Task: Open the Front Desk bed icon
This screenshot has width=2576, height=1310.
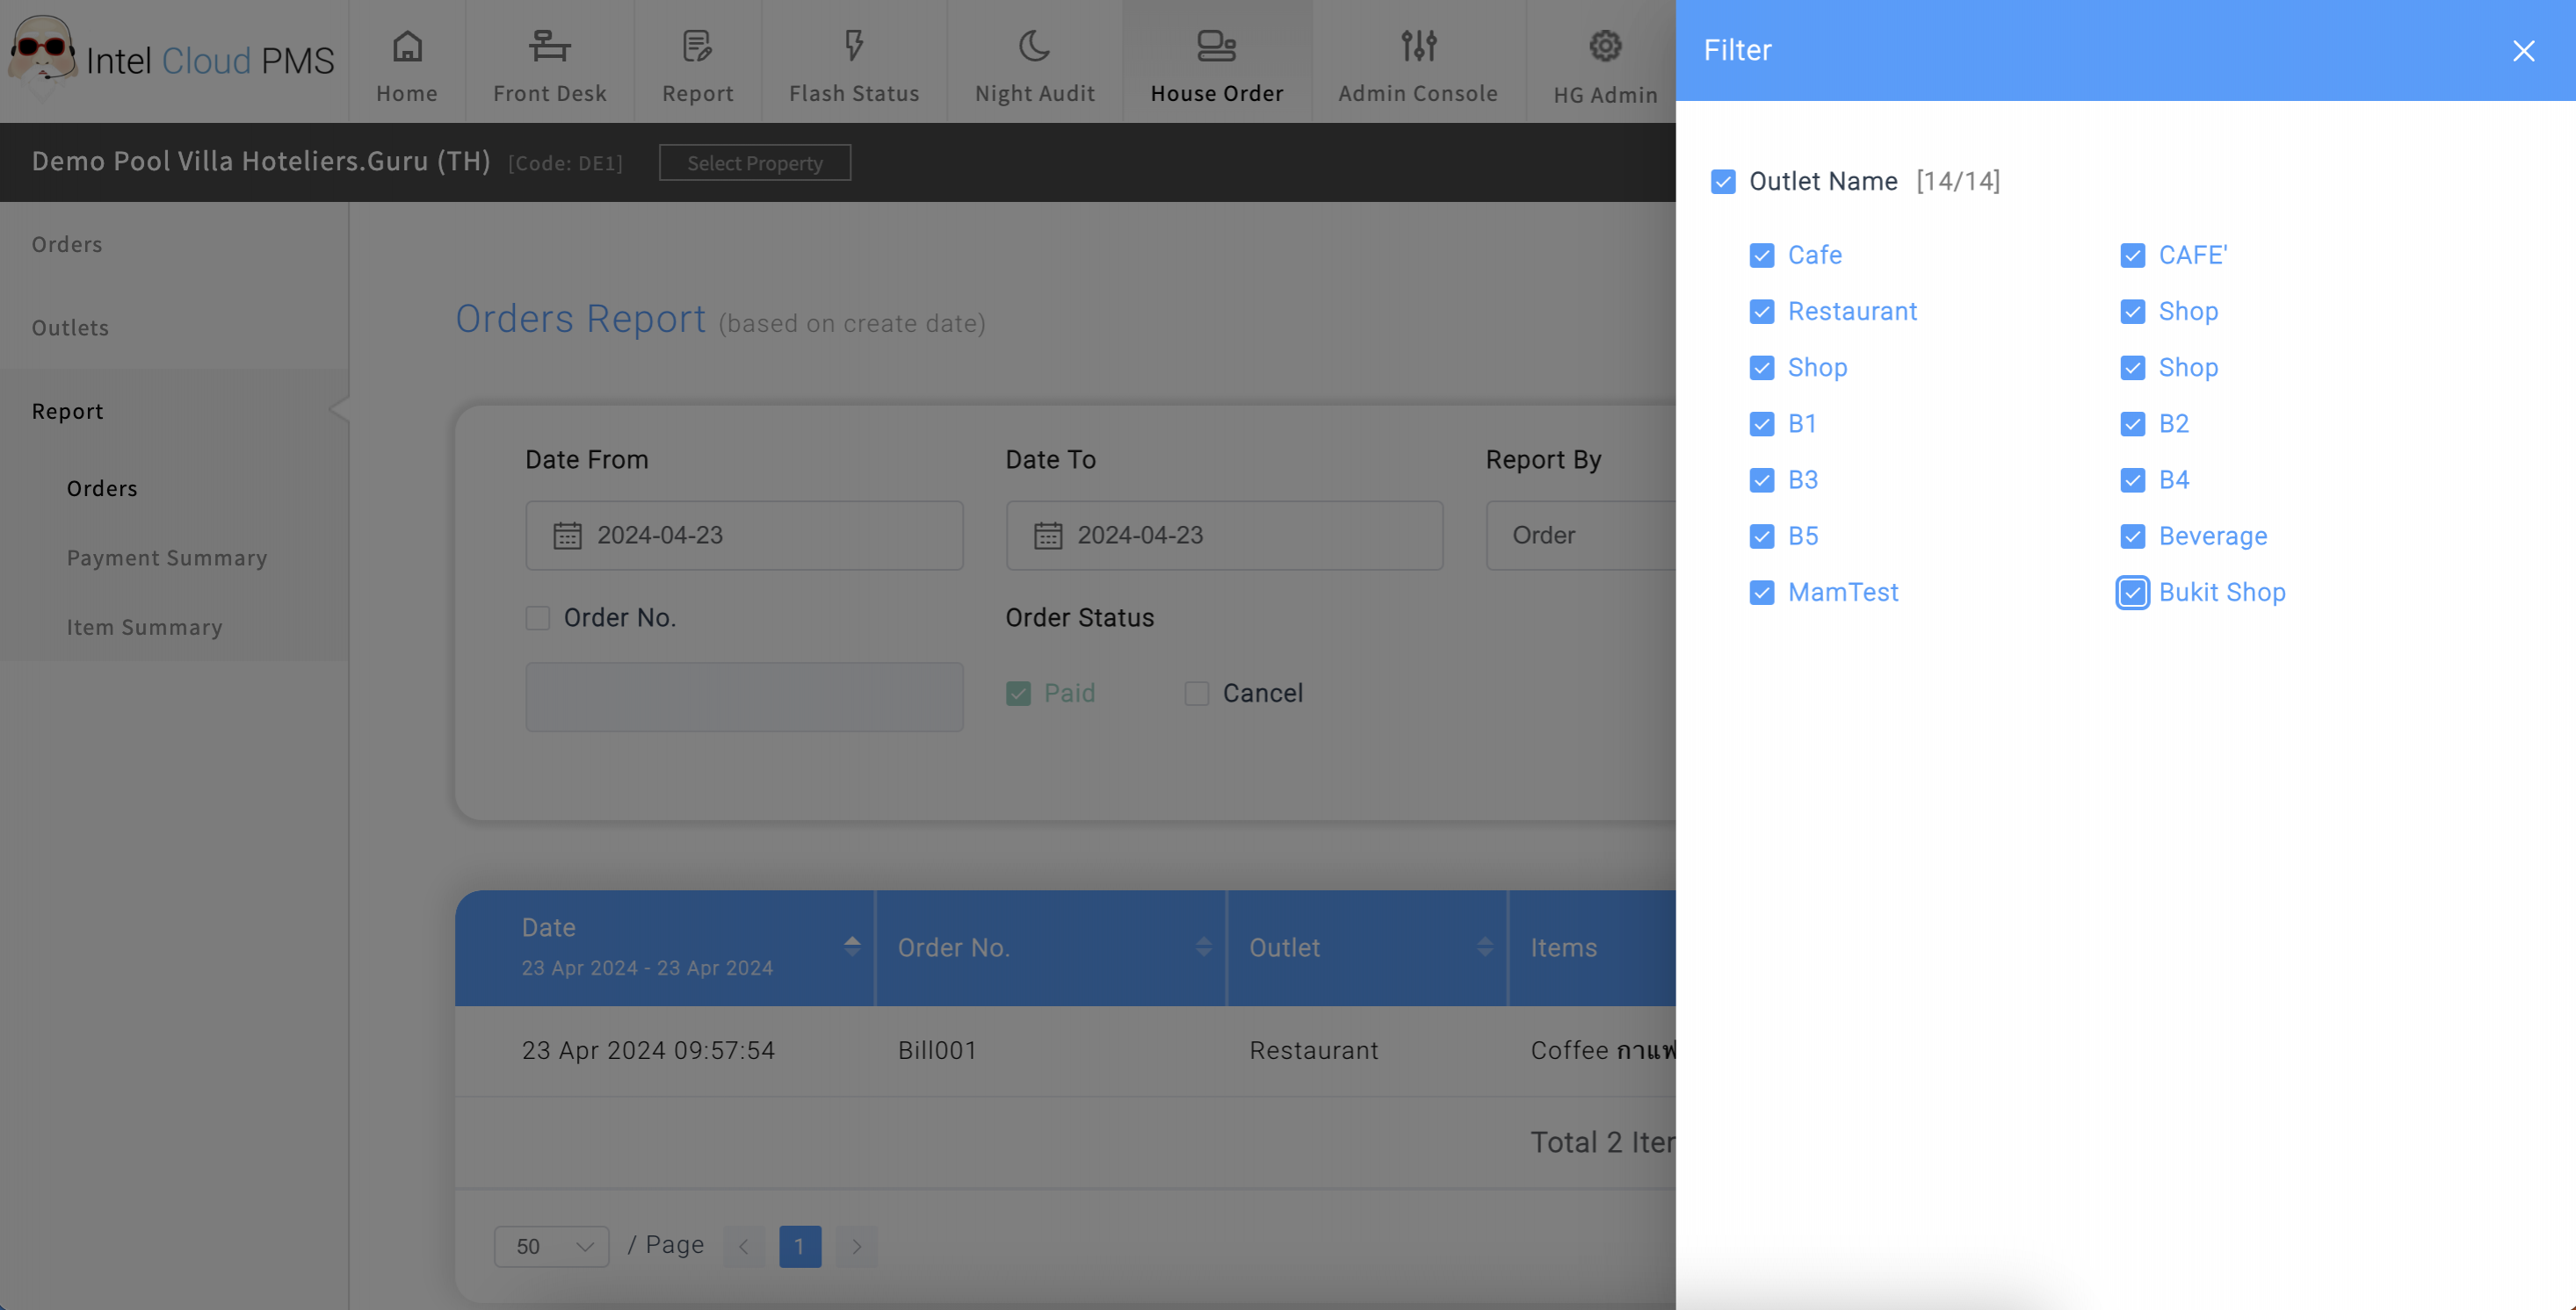Action: (549, 46)
